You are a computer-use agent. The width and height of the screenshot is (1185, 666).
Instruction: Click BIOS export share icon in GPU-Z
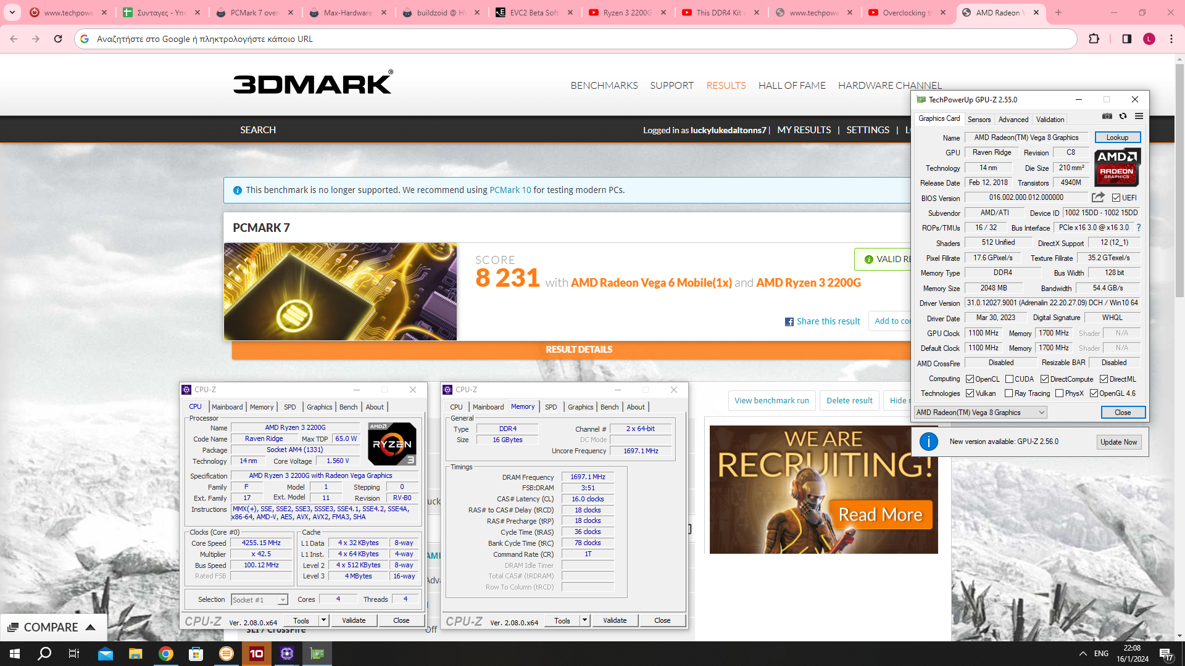[x=1098, y=197]
